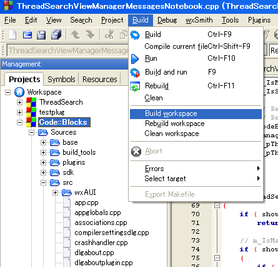
Task: Choose Compile current file menu item
Action: [x=196, y=46]
